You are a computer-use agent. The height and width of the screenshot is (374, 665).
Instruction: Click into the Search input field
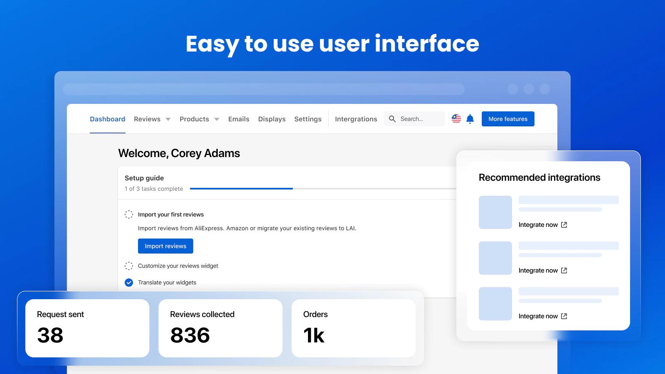tap(420, 119)
